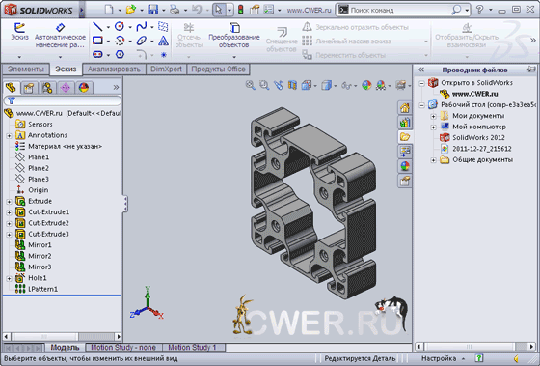Open the DimXpertManager tab icon
540x366 pixels.
click(66, 88)
